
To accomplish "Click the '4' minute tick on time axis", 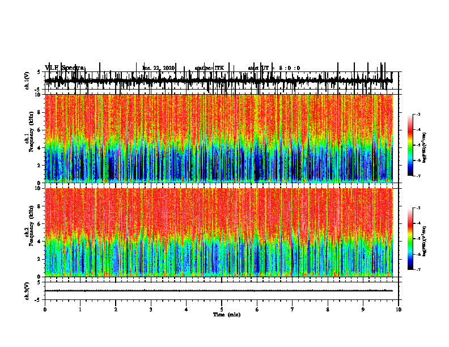I will tap(187, 310).
